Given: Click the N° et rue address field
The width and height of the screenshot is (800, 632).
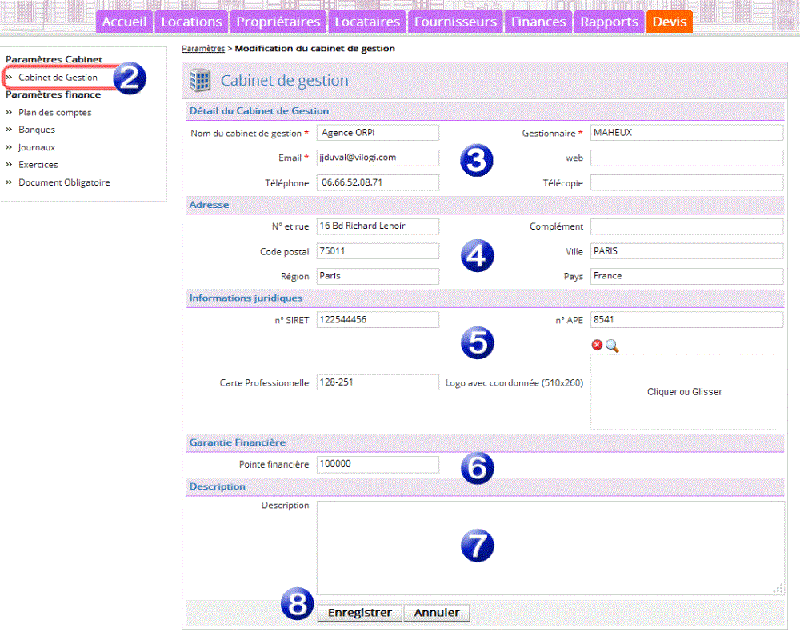Looking at the screenshot, I should [378, 226].
